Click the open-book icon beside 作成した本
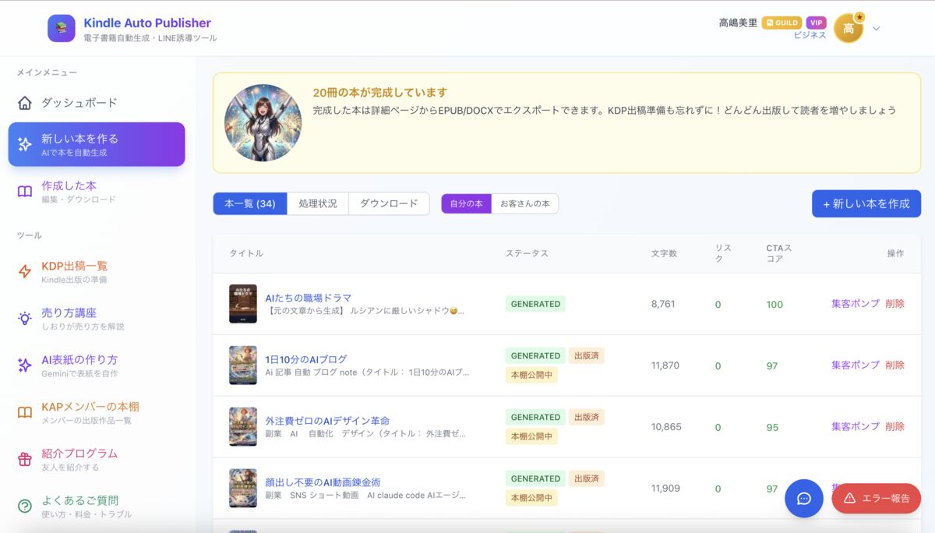935x533 pixels. [25, 192]
